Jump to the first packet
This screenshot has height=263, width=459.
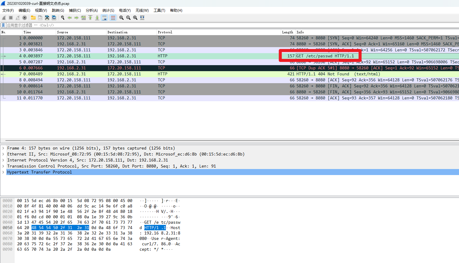[90, 18]
